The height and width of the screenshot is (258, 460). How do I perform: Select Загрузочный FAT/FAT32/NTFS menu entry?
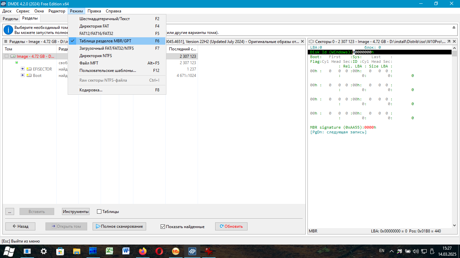[x=106, y=48]
